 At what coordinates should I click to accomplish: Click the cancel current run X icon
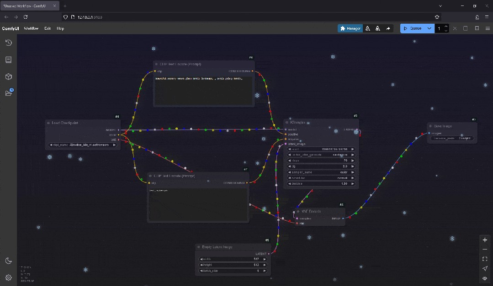[455, 28]
